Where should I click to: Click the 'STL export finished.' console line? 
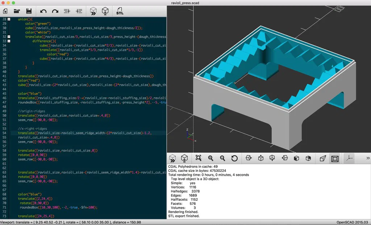(x=184, y=216)
